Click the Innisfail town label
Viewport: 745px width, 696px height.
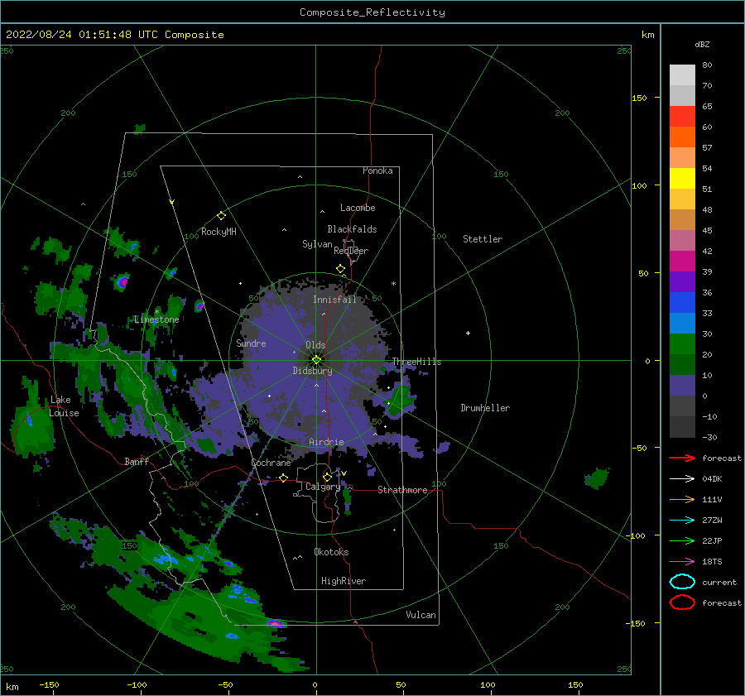coord(334,300)
